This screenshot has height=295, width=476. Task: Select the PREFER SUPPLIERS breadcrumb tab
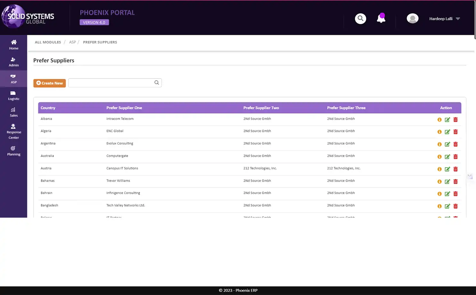point(100,42)
